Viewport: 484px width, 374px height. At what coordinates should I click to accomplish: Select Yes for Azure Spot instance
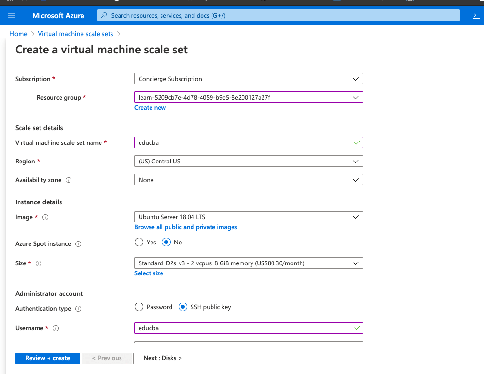point(139,242)
